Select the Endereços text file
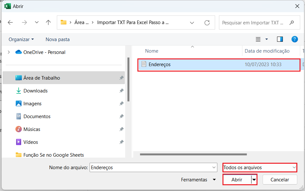This screenshot has height=191, width=305. coord(160,65)
